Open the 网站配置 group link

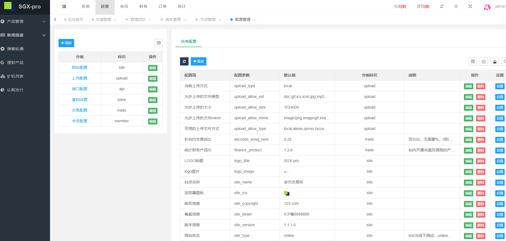[x=79, y=67]
